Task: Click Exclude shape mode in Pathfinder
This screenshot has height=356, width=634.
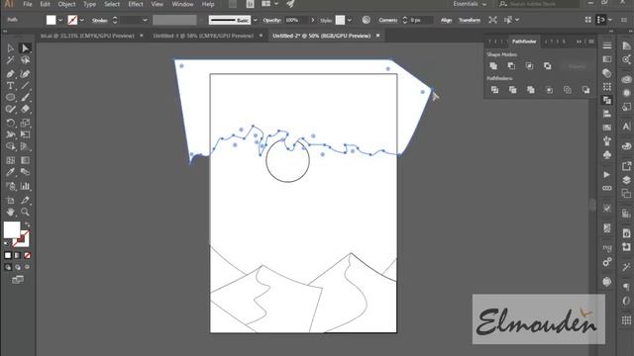Action: pos(547,66)
